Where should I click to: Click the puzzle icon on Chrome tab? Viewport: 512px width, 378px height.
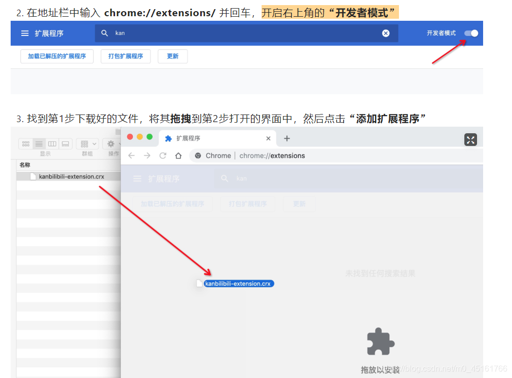coord(168,138)
